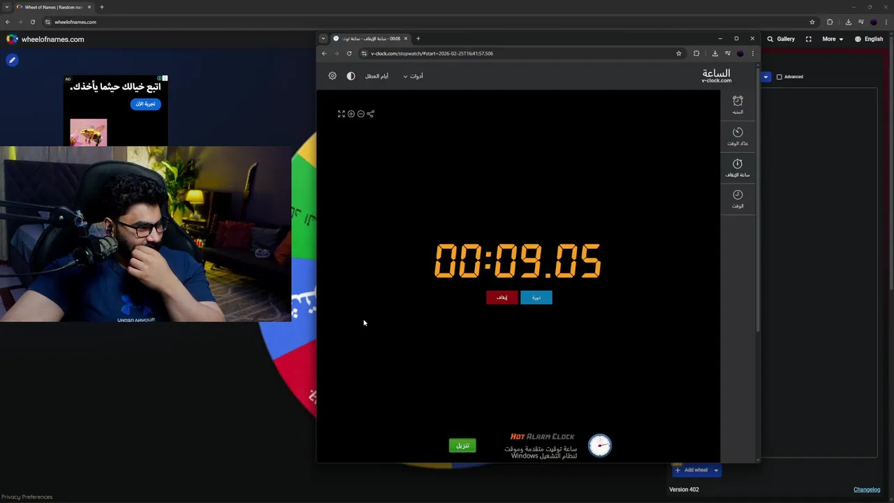Bookmark the Wheel of Names page
This screenshot has width=894, height=503.
(812, 22)
